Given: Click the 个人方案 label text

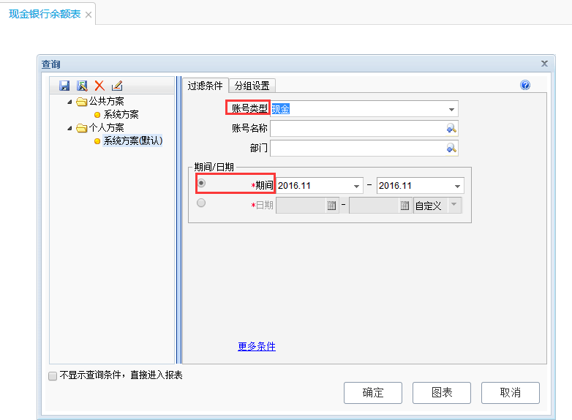Looking at the screenshot, I should pos(107,127).
